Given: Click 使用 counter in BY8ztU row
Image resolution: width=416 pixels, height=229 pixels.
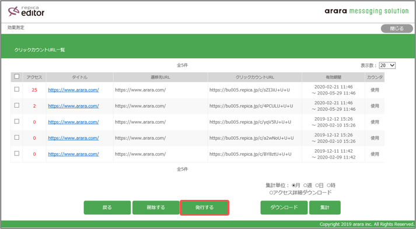Looking at the screenshot, I should (375, 154).
